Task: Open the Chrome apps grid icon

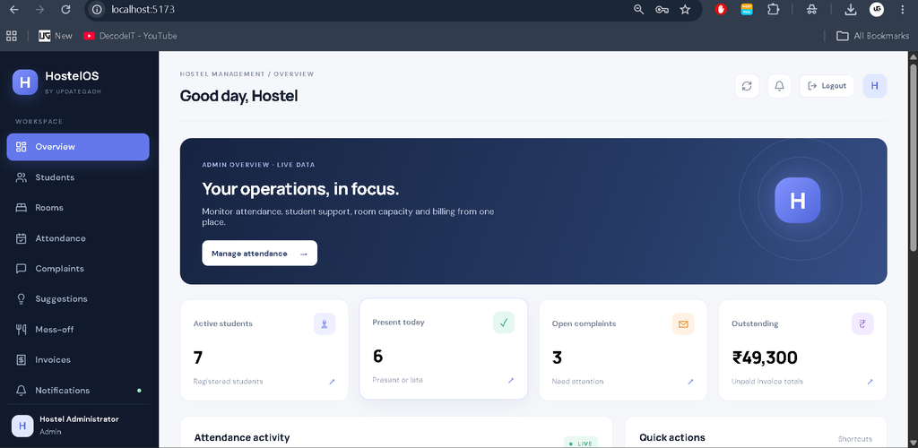Action: [x=11, y=36]
